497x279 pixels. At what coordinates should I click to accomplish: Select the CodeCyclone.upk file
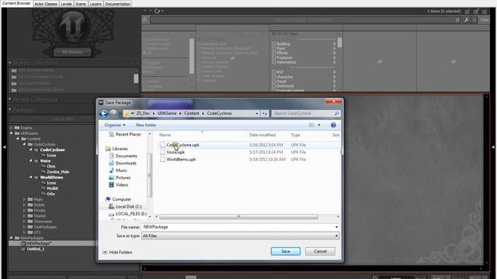pyautogui.click(x=183, y=145)
